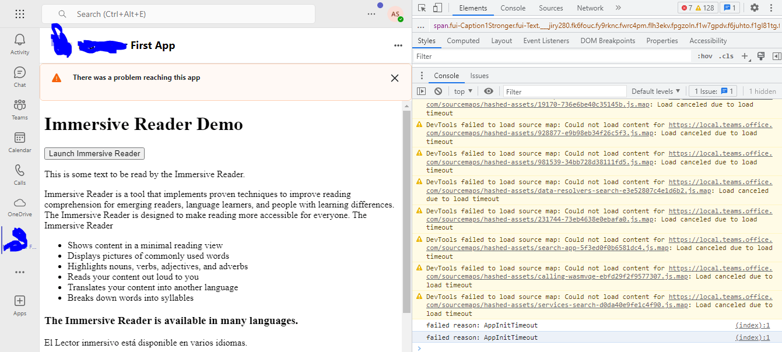Toggle rendering emulations paintbrush icon
The image size is (782, 352).
coord(760,56)
